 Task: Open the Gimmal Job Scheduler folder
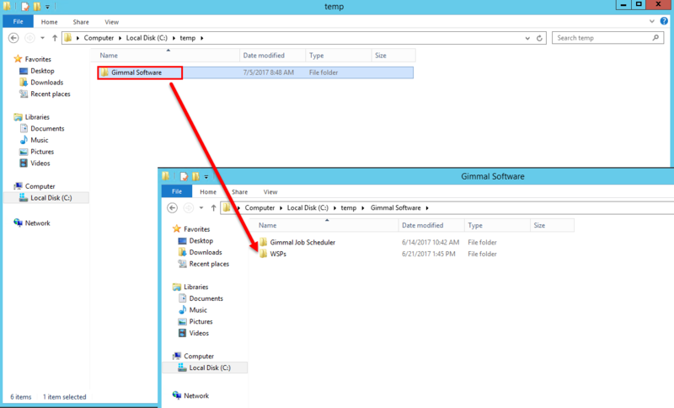tap(302, 242)
